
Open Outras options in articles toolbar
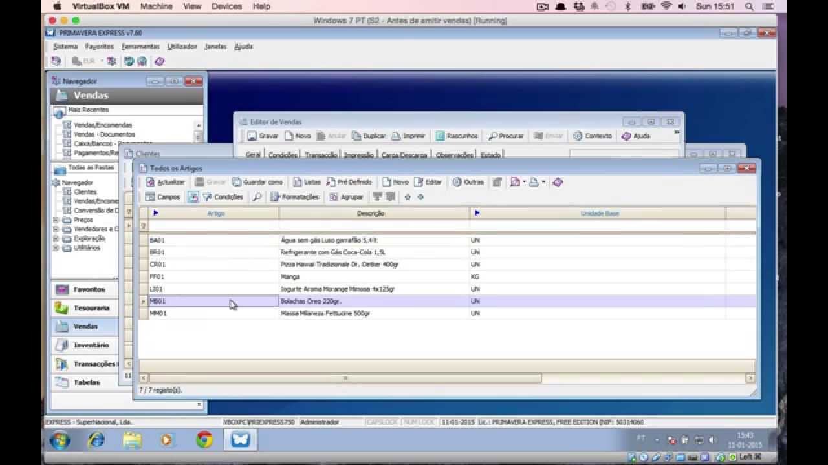click(468, 182)
